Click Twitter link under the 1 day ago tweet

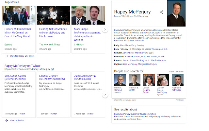54,114
